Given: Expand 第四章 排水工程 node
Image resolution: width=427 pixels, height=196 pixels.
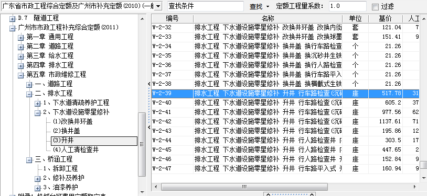Looking at the screenshot, I should 20,66.
